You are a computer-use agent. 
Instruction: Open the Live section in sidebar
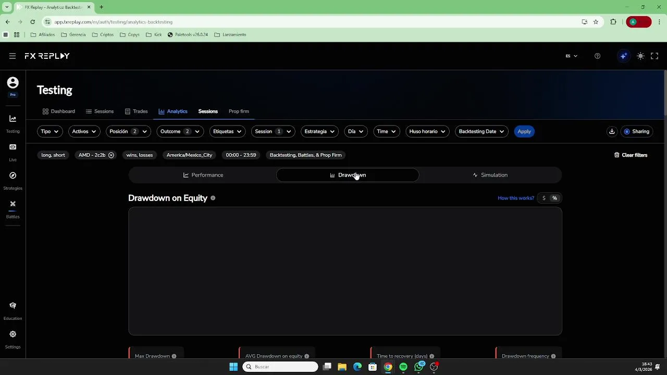coord(13,152)
